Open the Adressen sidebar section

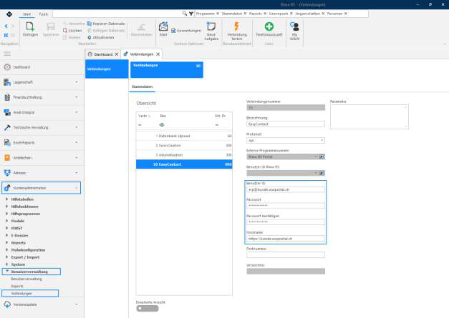click(x=42, y=173)
